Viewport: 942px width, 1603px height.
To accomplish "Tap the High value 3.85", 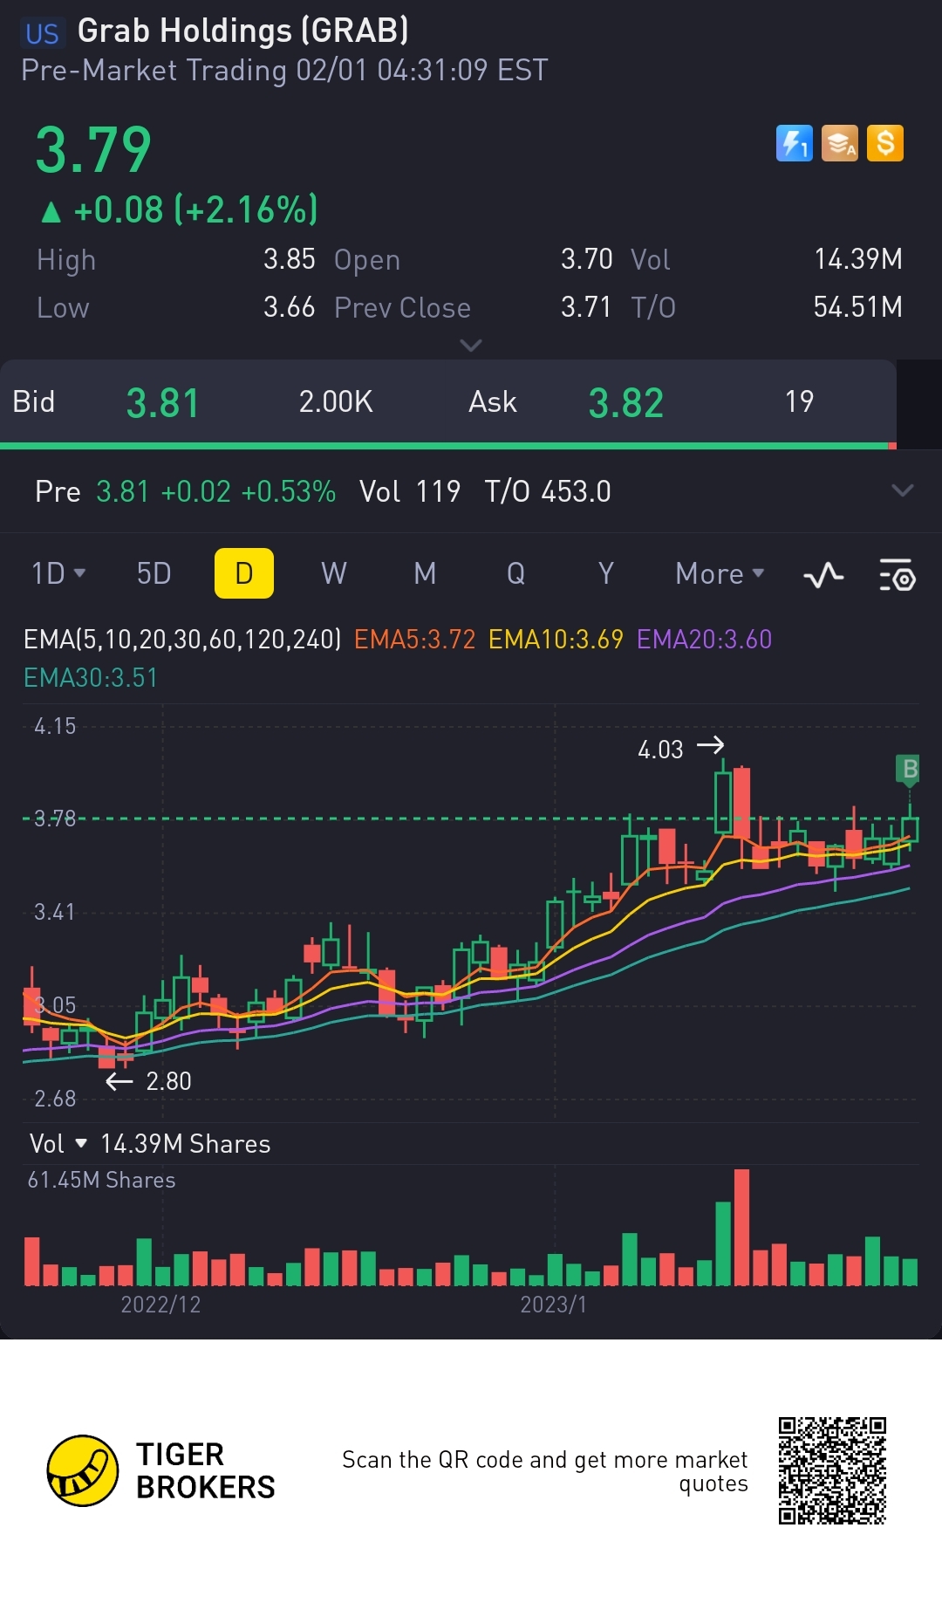I will point(289,259).
